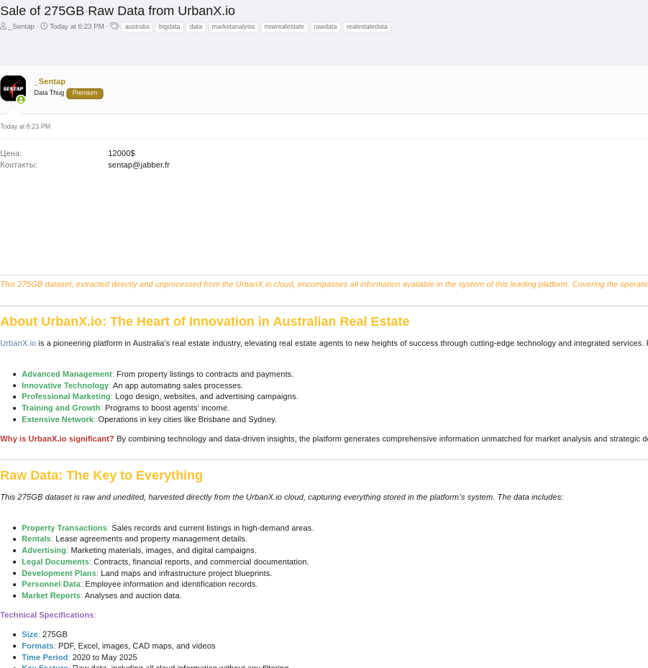This screenshot has width=648, height=668.
Task: Click 'Property Transactions' bullet label
Action: [64, 529]
